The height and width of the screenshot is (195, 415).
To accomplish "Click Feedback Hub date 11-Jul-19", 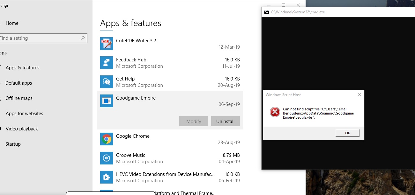I will 231,66.
